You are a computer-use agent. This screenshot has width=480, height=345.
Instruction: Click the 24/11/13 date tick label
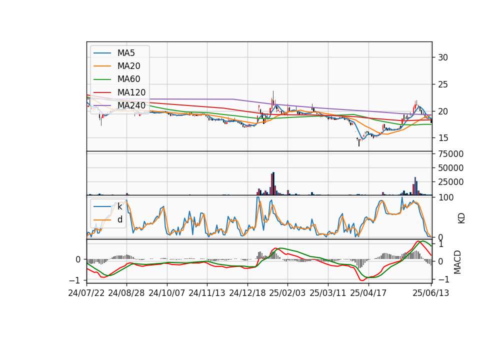[x=207, y=293]
